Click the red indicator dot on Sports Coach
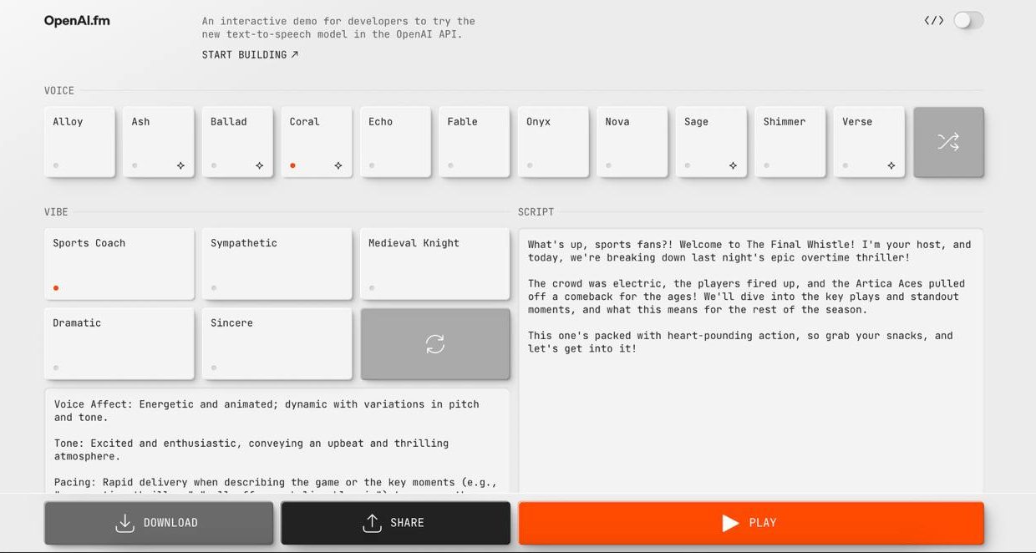This screenshot has height=553, width=1036. click(56, 288)
